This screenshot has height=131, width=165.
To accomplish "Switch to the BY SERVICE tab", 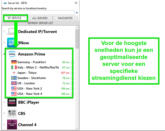I will click(x=15, y=18).
